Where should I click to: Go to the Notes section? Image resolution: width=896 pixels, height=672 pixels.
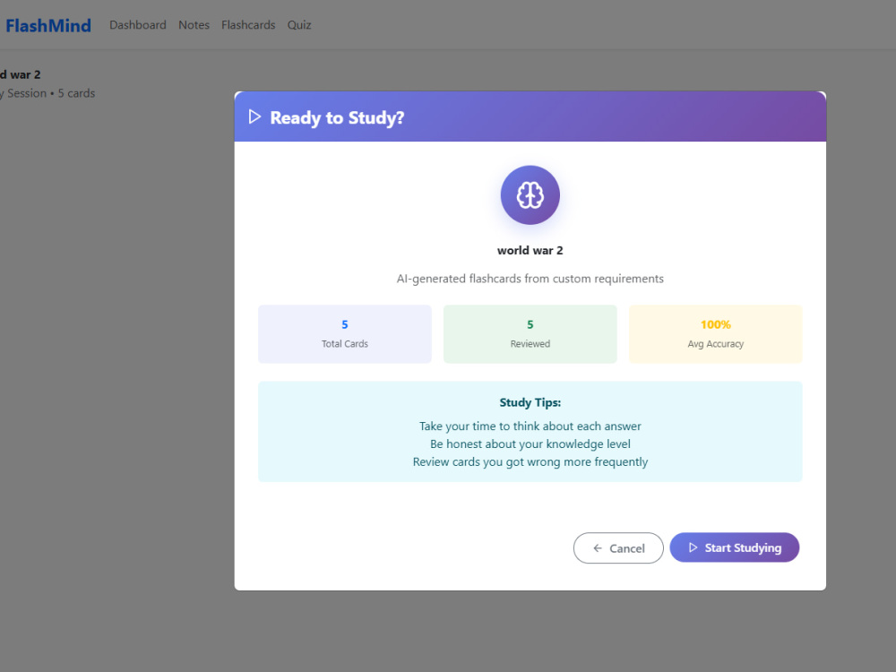pyautogui.click(x=194, y=25)
